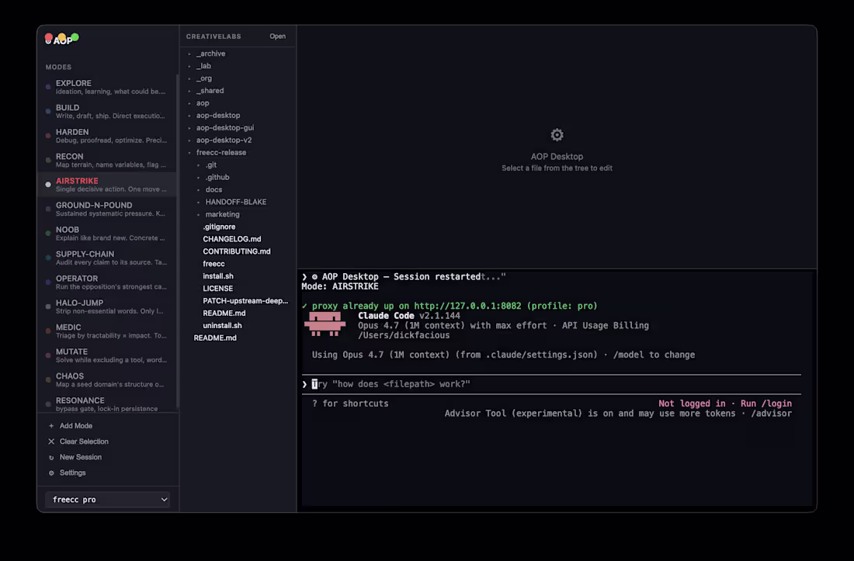Click the New Session label

coord(81,457)
